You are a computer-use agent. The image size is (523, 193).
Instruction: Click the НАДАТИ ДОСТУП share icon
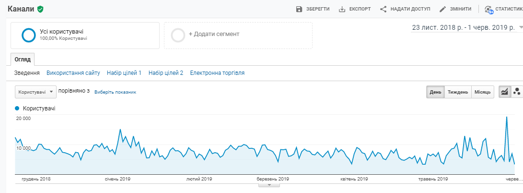point(383,9)
